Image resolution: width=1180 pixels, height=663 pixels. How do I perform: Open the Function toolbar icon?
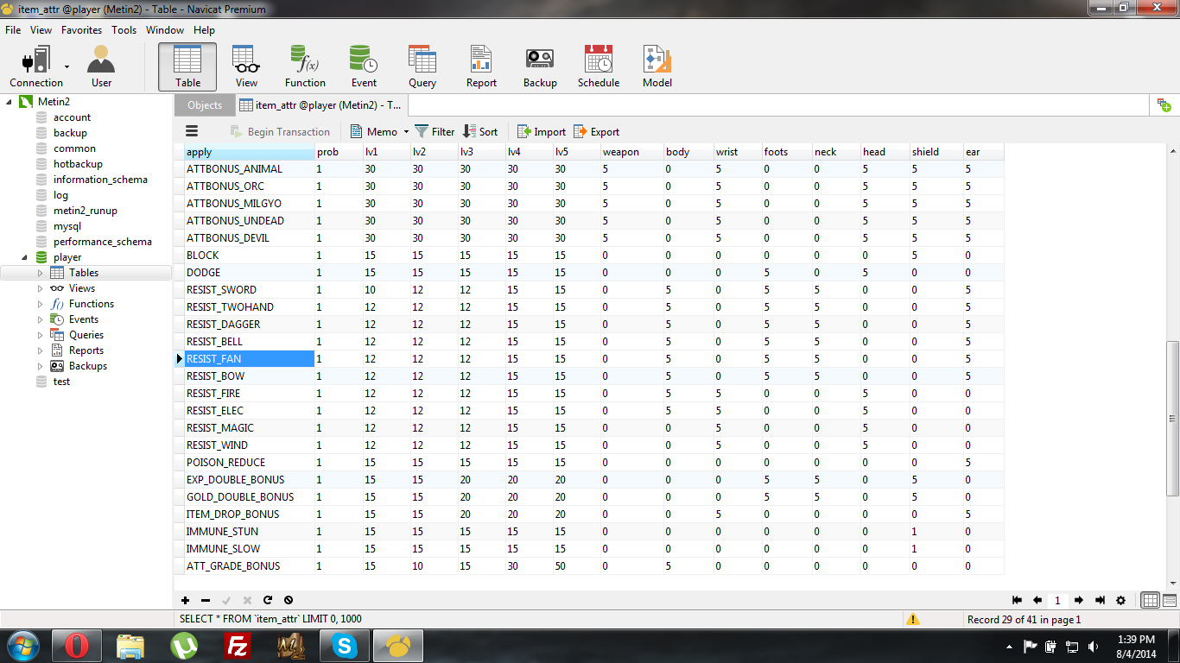[305, 67]
